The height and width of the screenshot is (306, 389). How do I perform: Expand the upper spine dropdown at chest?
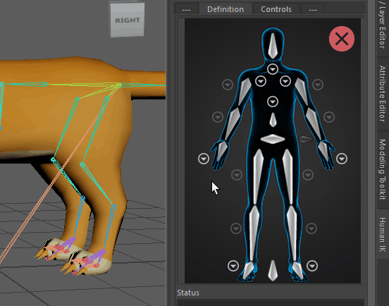click(x=273, y=102)
